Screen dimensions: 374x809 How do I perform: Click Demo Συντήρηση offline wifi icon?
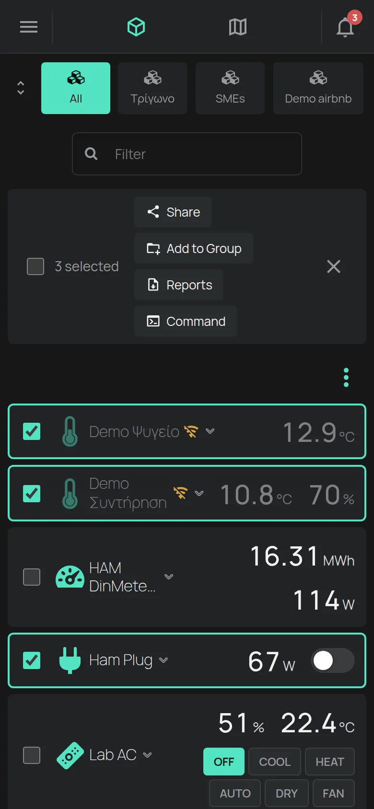tap(180, 493)
